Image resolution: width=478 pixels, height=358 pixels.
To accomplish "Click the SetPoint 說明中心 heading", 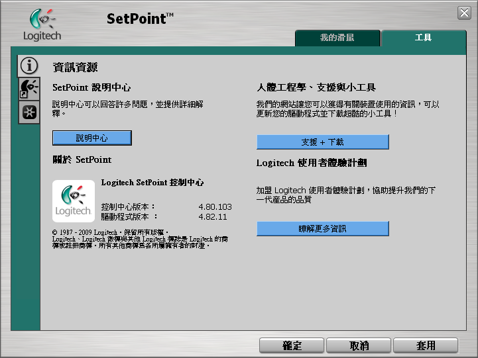I will (x=91, y=87).
